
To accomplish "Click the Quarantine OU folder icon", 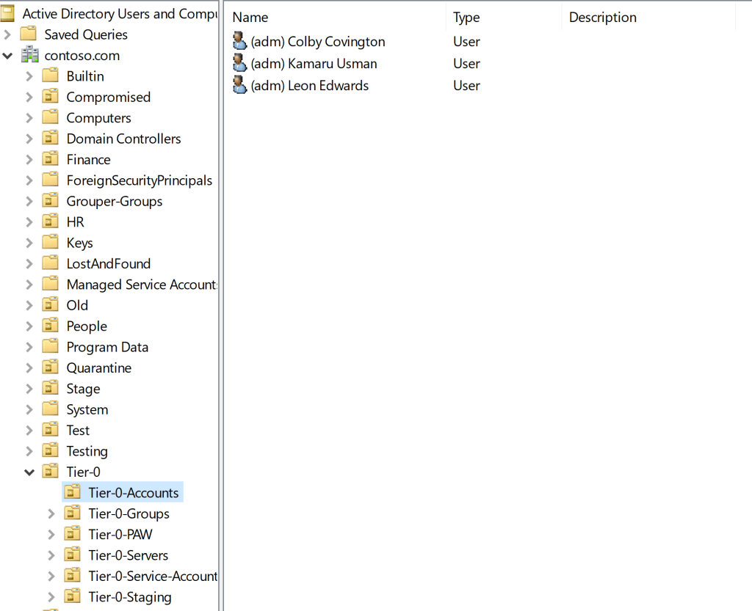I will pos(51,367).
